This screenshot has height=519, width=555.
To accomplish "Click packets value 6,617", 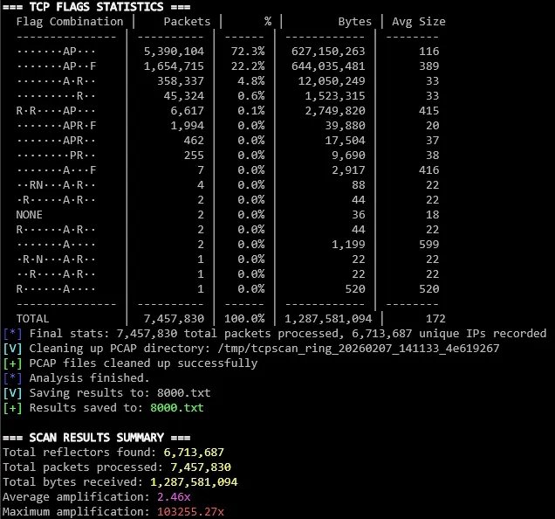I will coord(188,111).
